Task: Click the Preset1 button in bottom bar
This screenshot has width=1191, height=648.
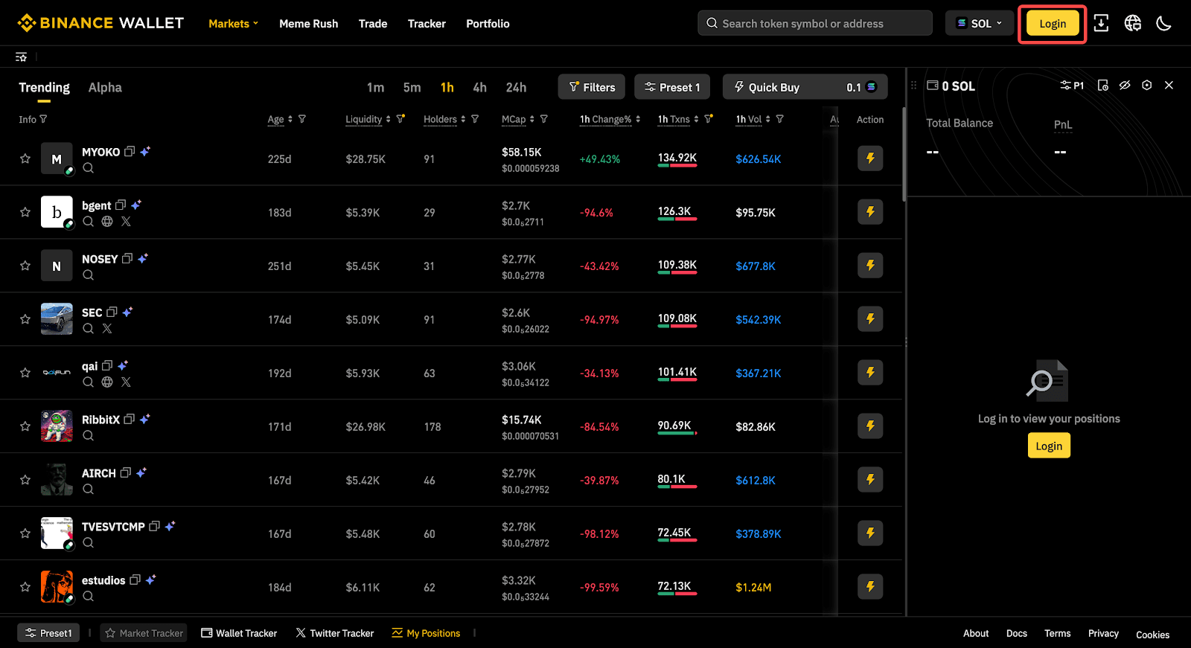Action: [48, 633]
